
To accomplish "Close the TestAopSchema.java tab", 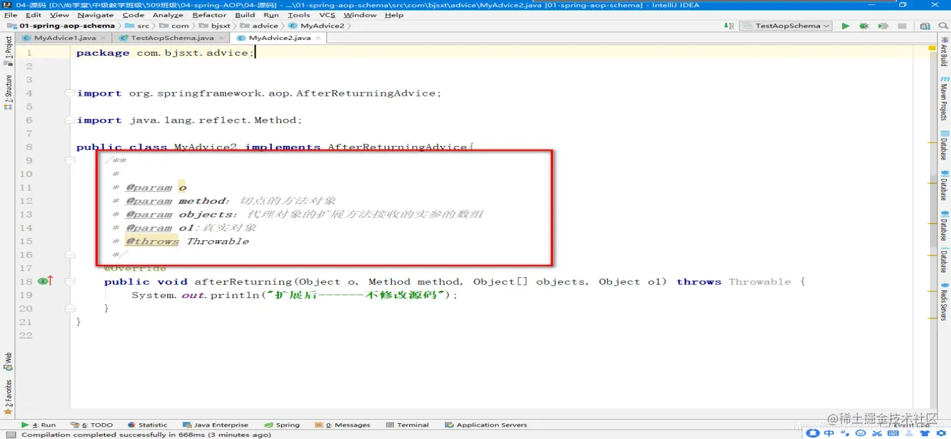I will click(x=220, y=39).
